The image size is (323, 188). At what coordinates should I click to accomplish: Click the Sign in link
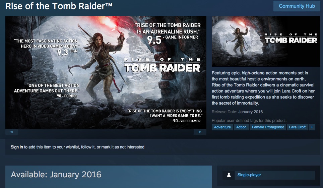(17, 147)
